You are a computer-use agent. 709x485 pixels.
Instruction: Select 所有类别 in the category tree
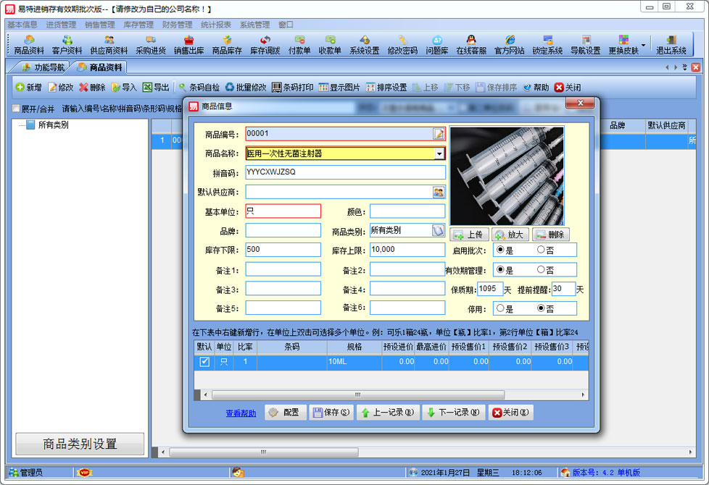coord(53,125)
